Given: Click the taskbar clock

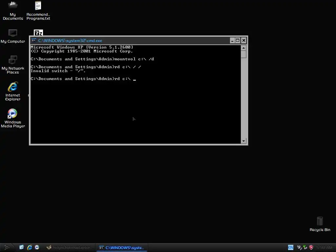Looking at the screenshot, I should coord(324,247).
